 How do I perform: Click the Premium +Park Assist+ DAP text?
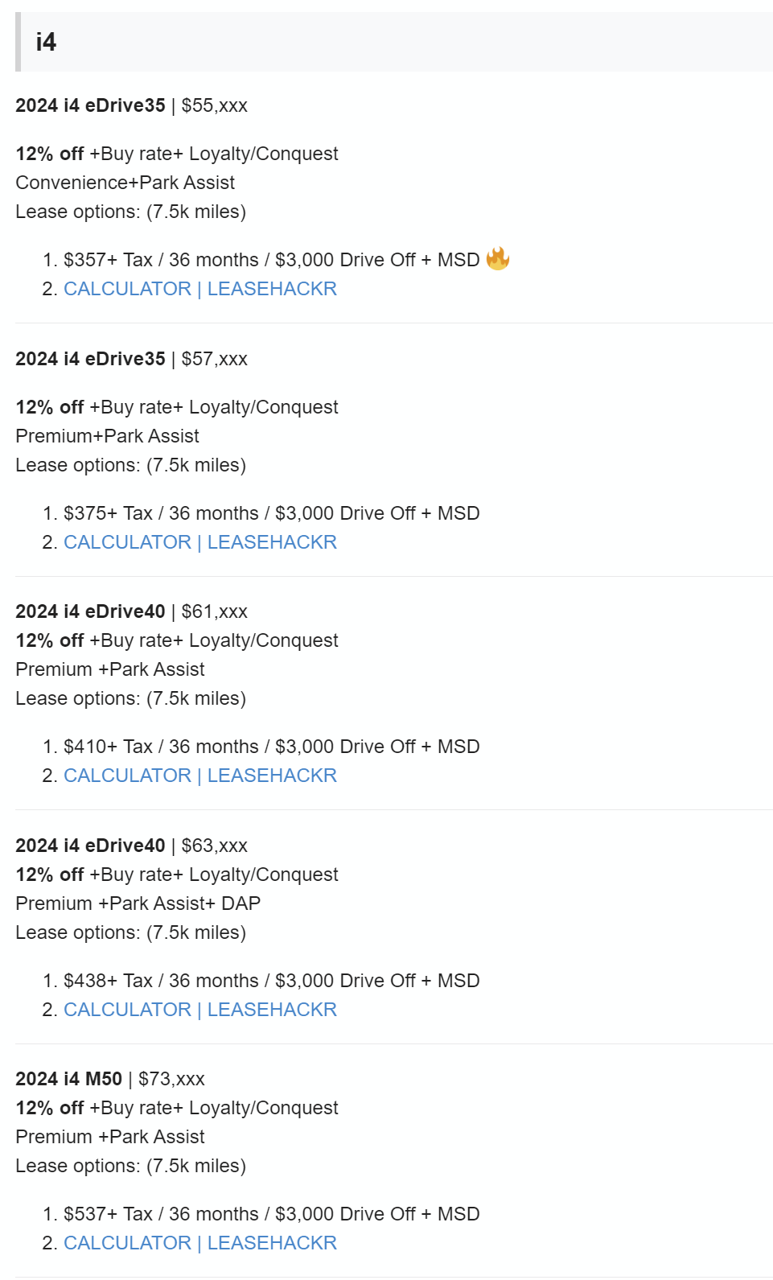(138, 903)
